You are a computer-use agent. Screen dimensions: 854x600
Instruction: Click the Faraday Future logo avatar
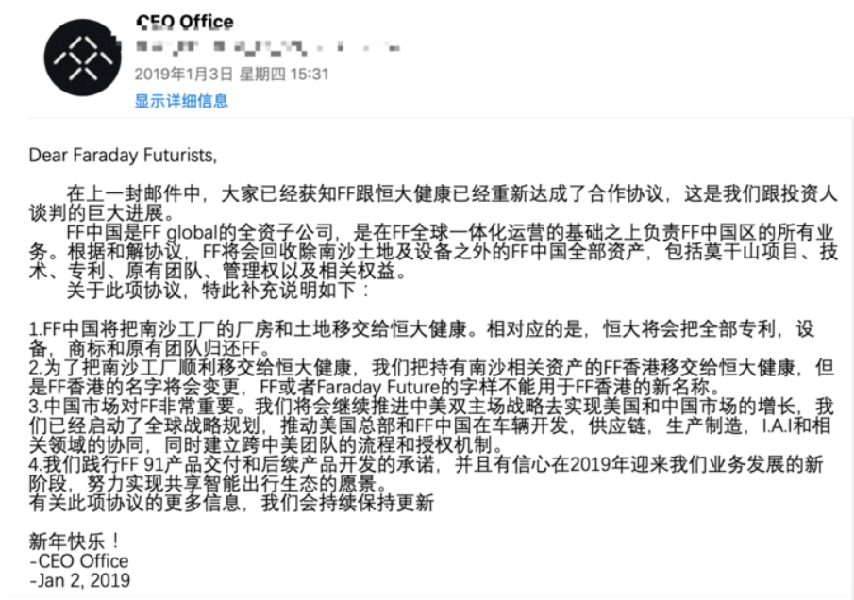coord(83,58)
